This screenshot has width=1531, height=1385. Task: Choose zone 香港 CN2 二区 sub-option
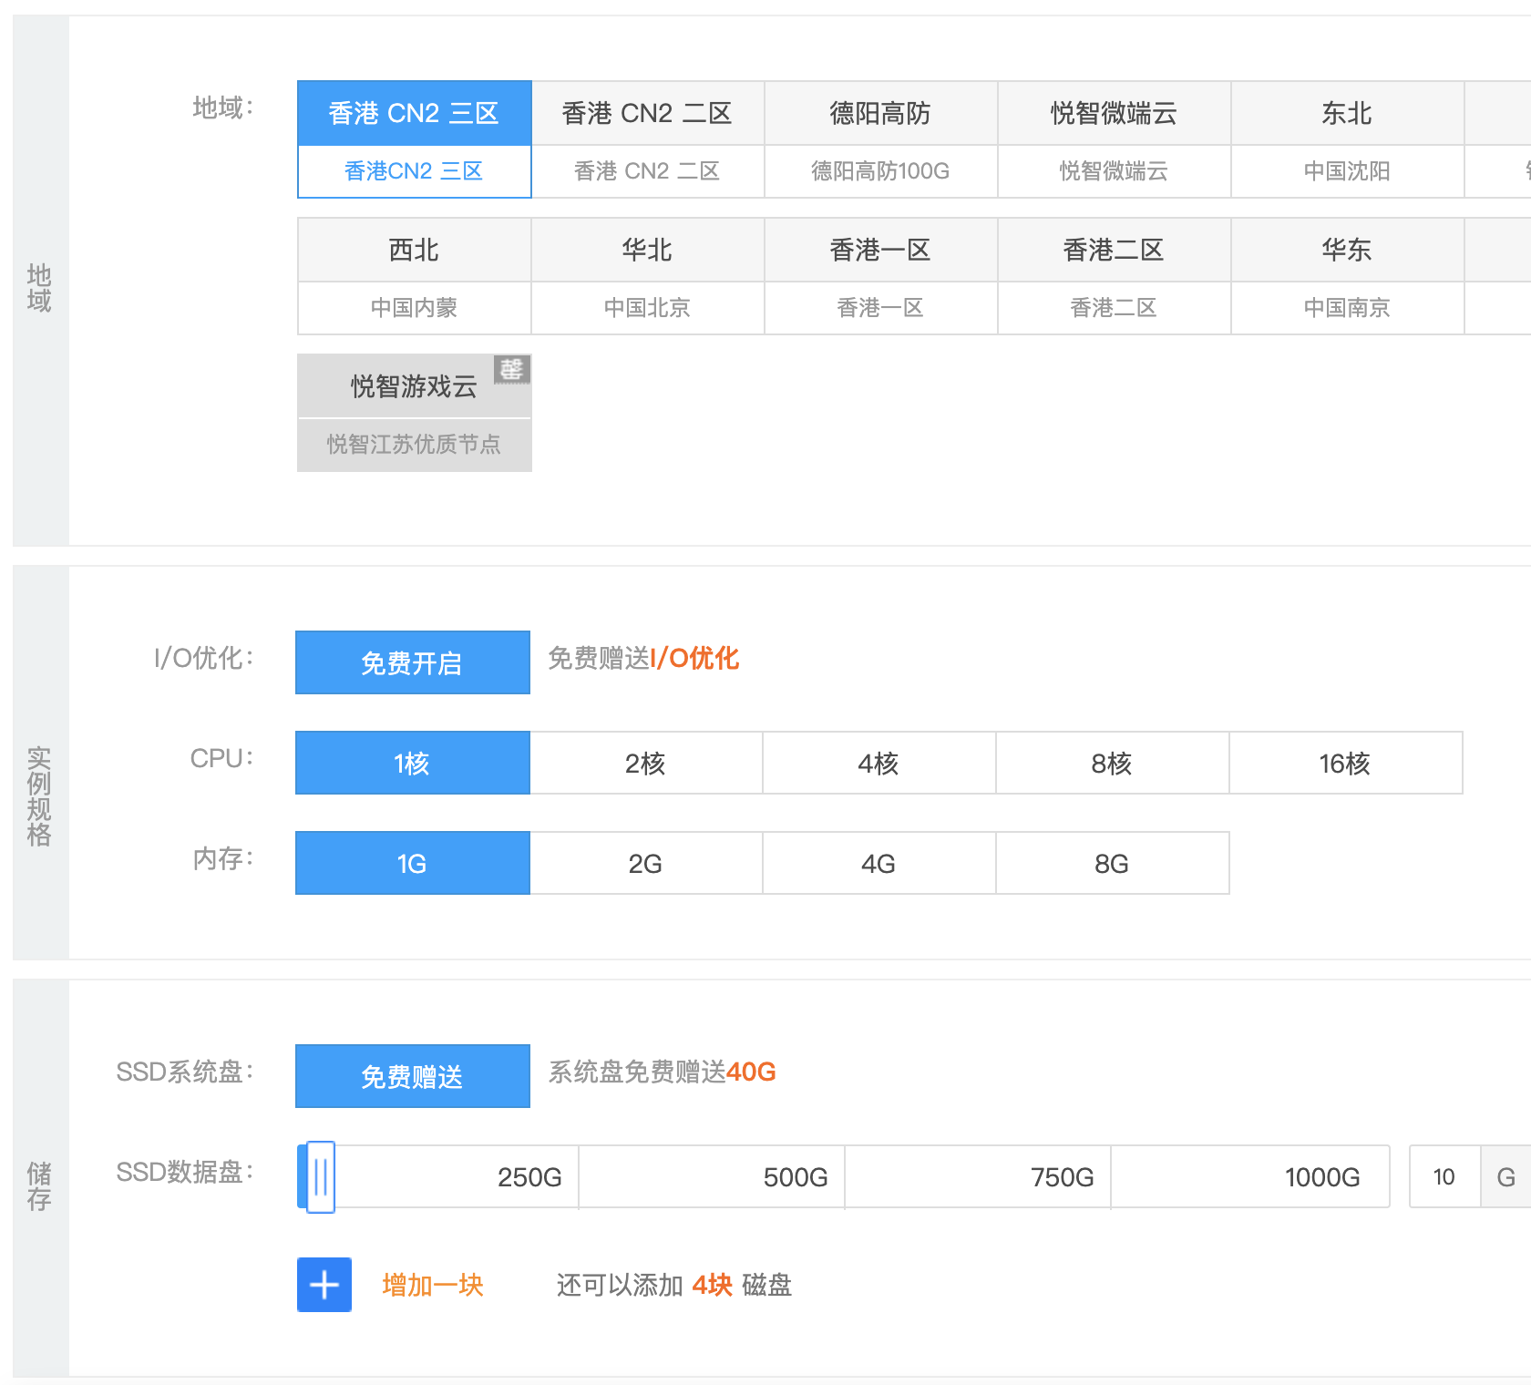tap(647, 171)
